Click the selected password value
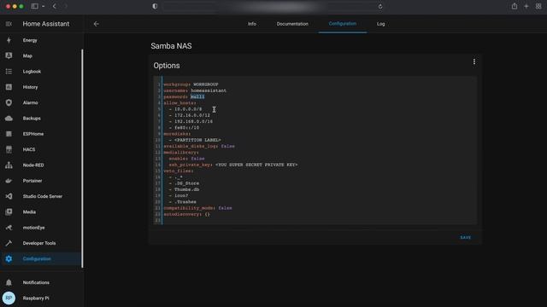The height and width of the screenshot is (307, 547). click(197, 96)
